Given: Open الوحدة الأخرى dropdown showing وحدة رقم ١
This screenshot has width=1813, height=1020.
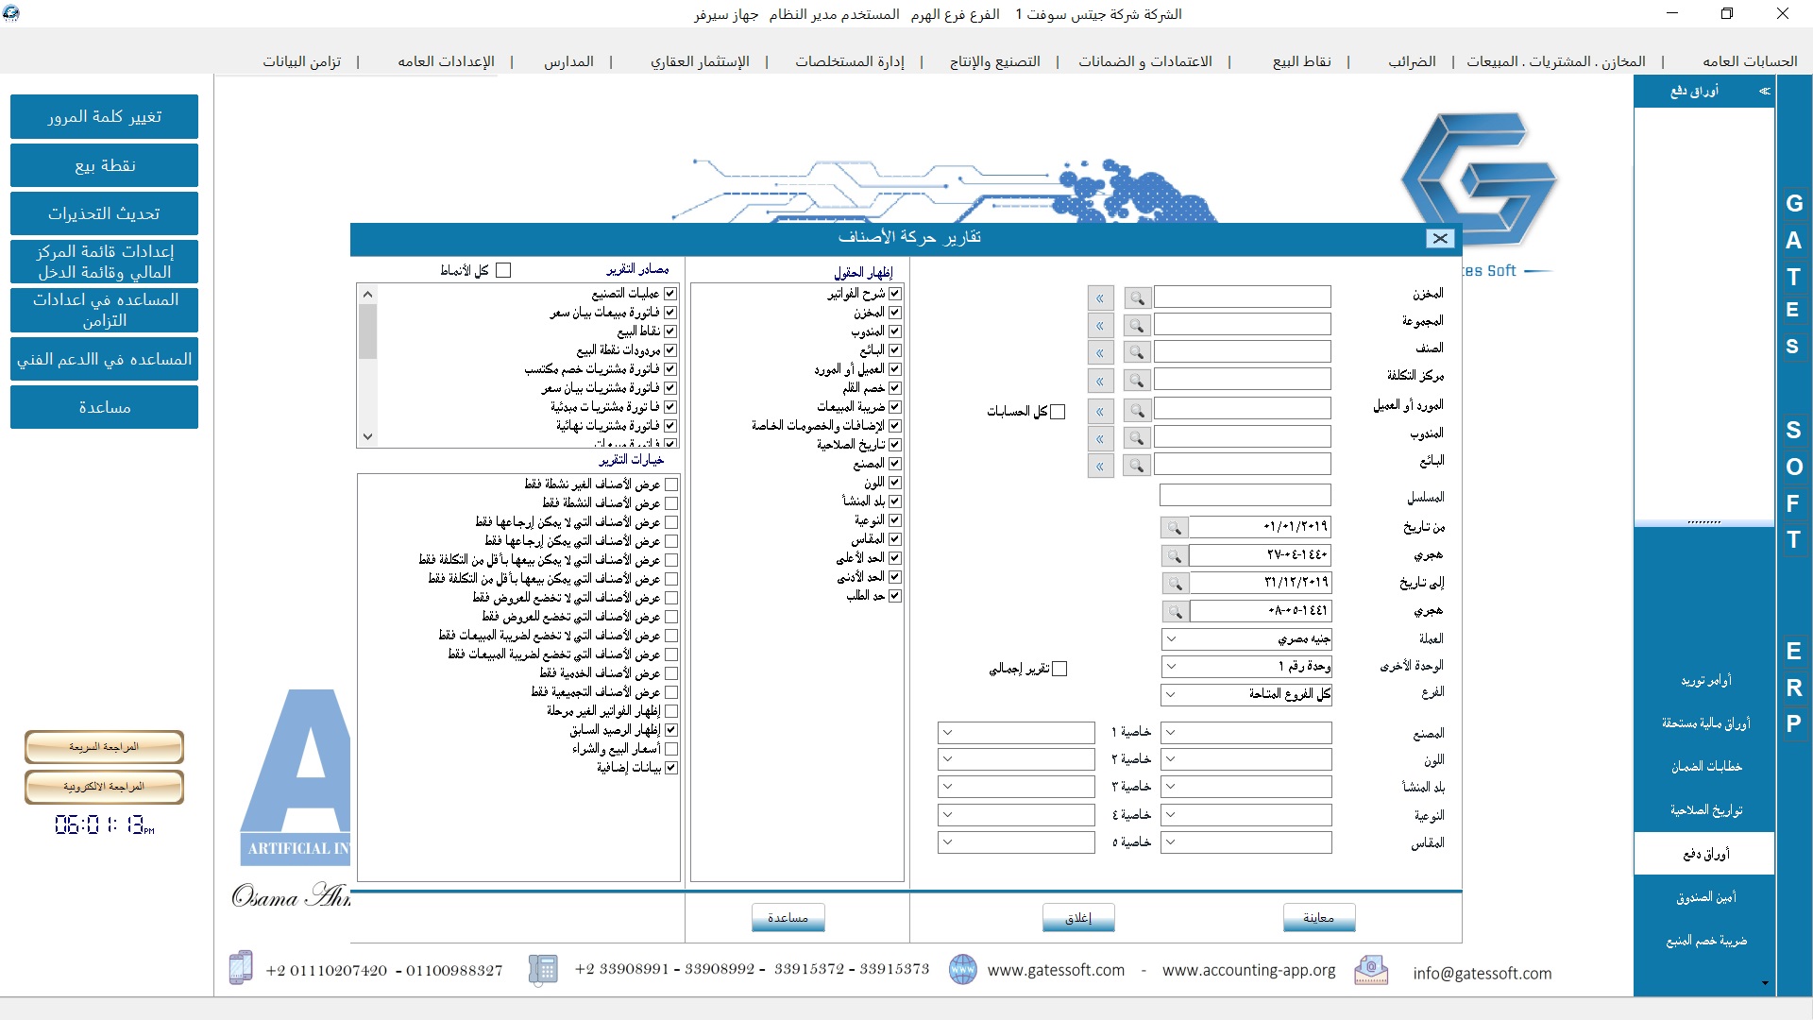Looking at the screenshot, I should 1246,667.
